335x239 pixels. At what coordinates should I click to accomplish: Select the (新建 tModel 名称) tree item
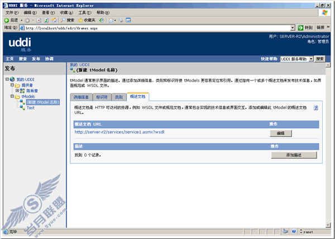point(43,102)
